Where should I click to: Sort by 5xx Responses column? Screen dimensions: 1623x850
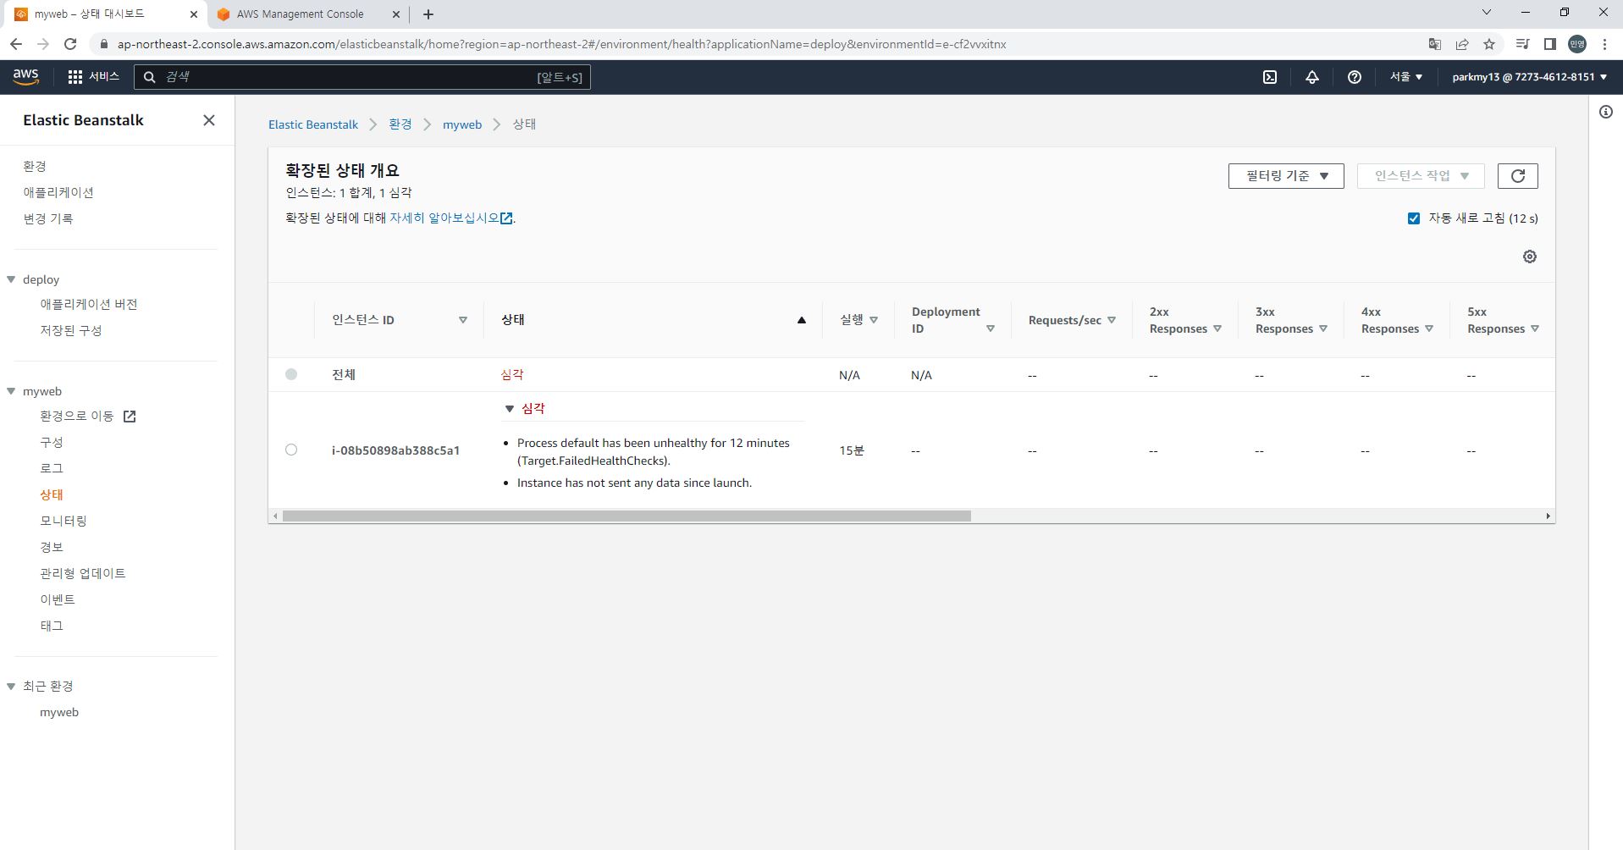[1535, 328]
